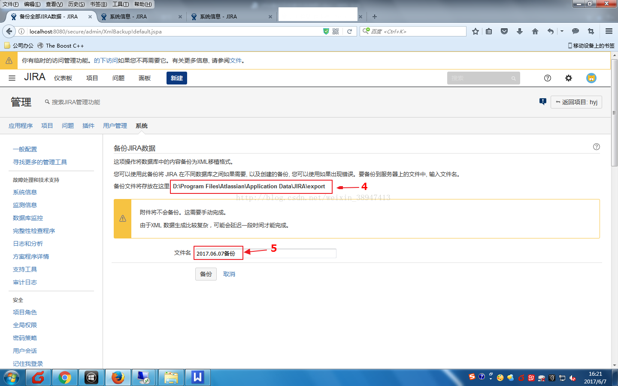Click the crop screenshot toolbar icon
Viewport: 618px width, 386px height.
pyautogui.click(x=591, y=31)
